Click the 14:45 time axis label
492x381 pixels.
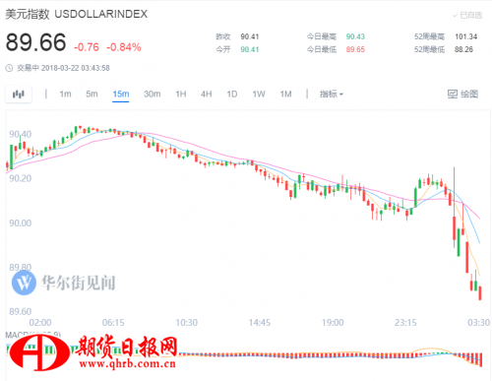pos(260,323)
